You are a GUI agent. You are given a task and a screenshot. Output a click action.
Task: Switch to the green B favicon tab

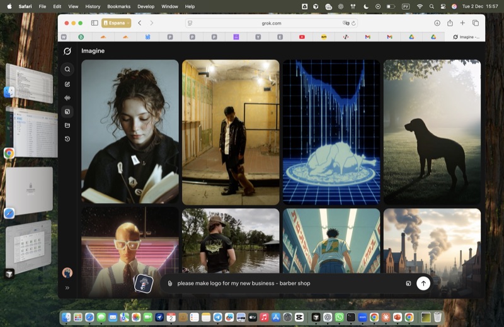click(81, 37)
